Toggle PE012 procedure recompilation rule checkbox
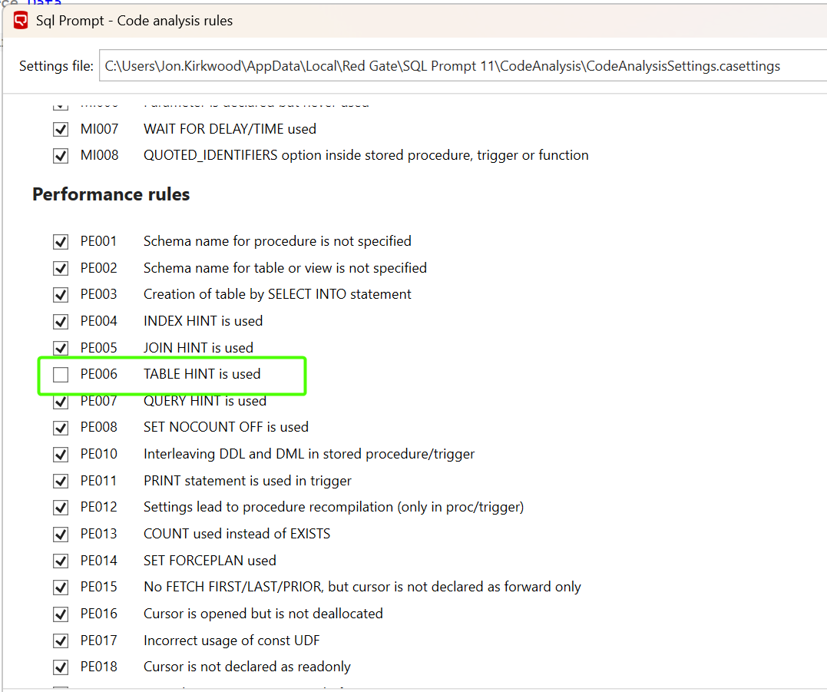827x692 pixels. [61, 508]
